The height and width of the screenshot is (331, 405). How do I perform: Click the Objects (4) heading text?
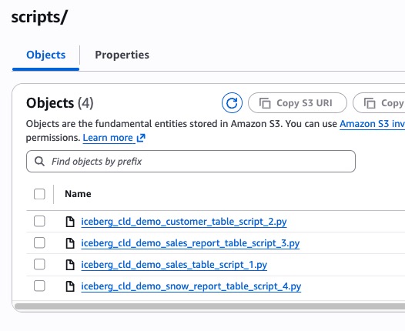pyautogui.click(x=59, y=103)
